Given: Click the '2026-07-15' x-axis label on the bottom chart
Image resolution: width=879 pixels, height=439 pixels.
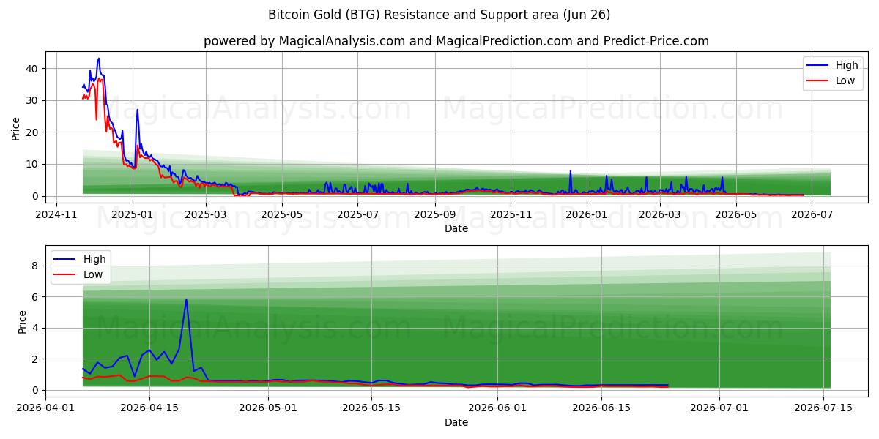Looking at the screenshot, I should [823, 408].
